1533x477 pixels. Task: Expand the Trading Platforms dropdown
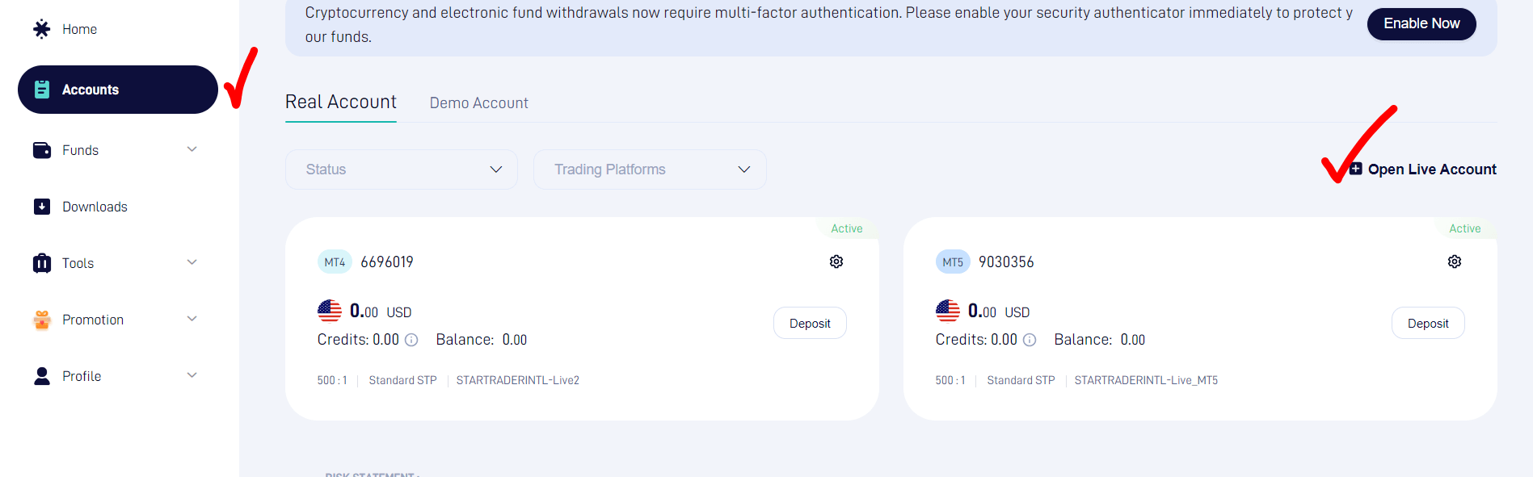[650, 169]
